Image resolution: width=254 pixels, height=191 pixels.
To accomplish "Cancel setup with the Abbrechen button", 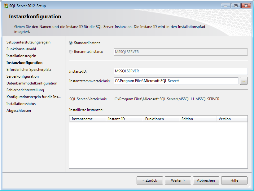I will (206, 180).
